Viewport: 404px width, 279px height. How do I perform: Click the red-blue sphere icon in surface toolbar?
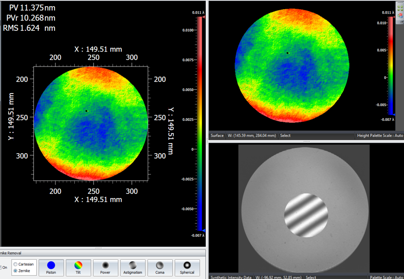400,15
